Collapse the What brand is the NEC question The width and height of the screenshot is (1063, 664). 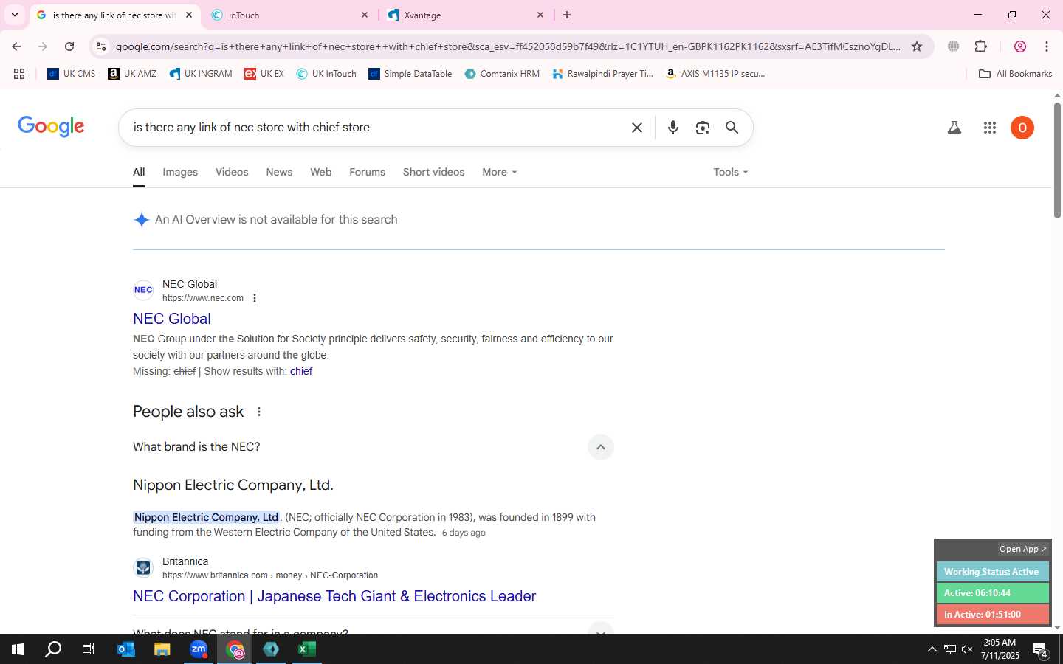[601, 447]
